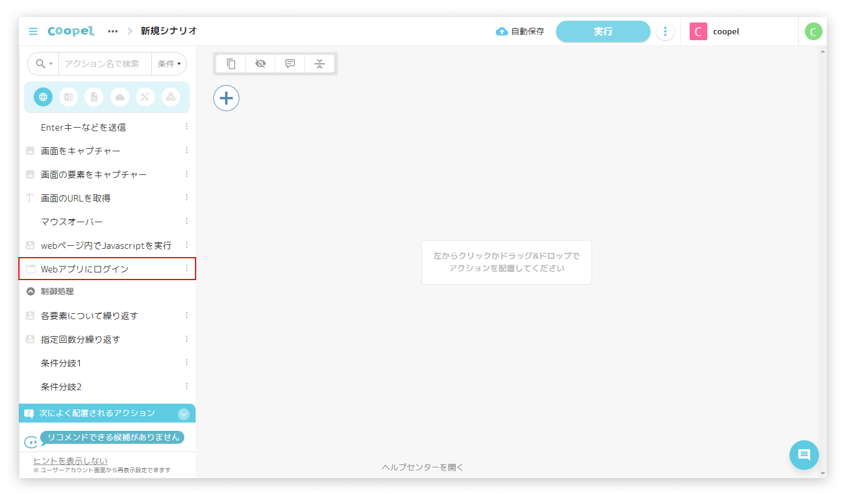Open options dots for 画面をキャプチャー
This screenshot has width=845, height=497.
pyautogui.click(x=187, y=150)
